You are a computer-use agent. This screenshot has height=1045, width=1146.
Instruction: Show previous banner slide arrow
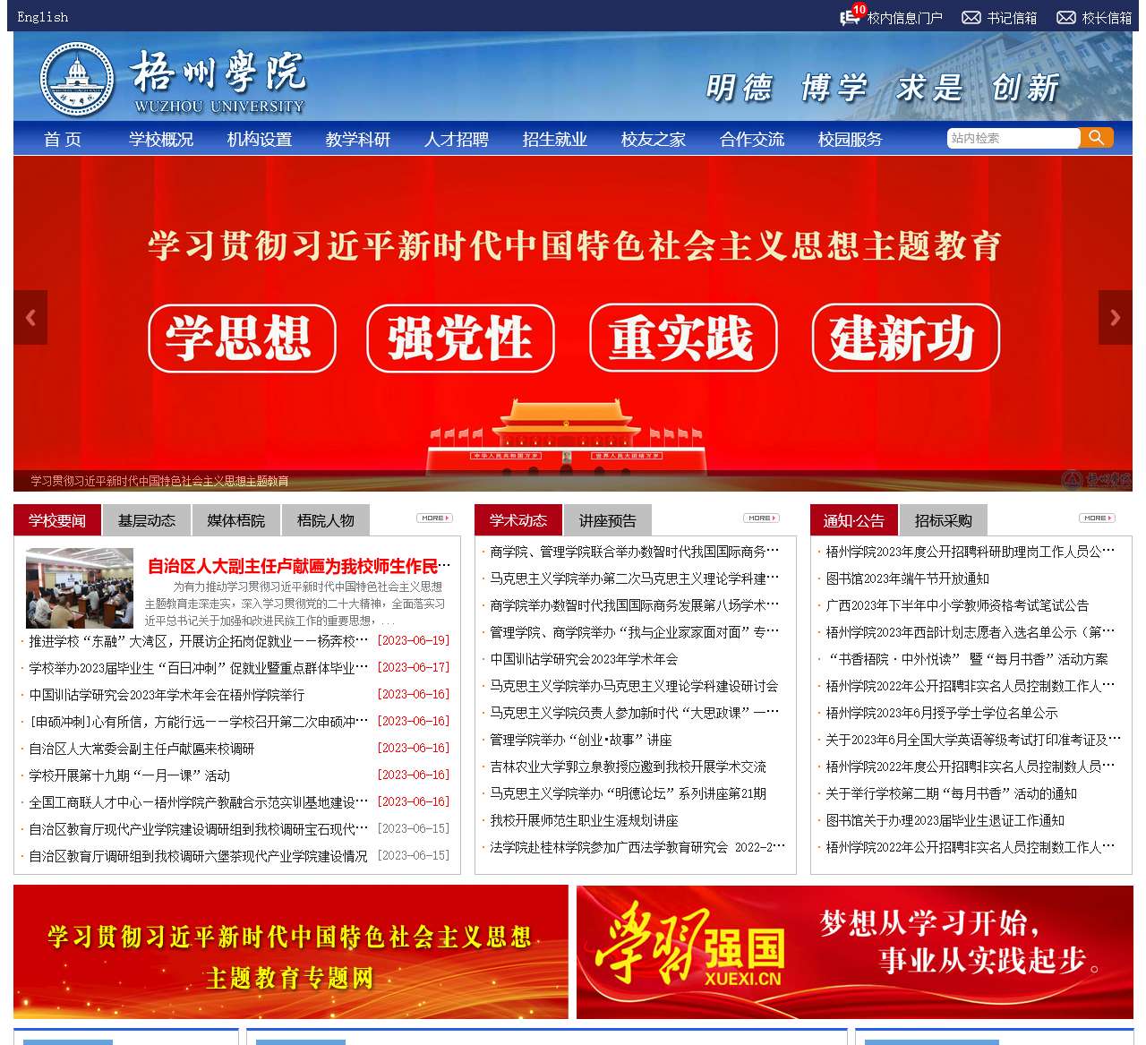coord(30,317)
